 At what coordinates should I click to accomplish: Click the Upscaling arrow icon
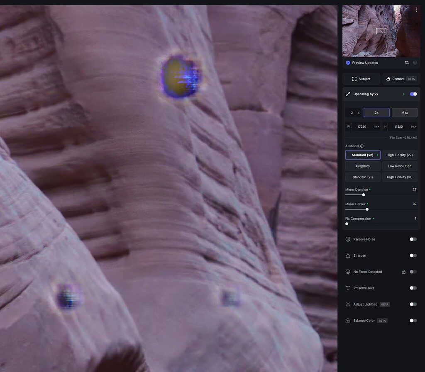coord(348,94)
